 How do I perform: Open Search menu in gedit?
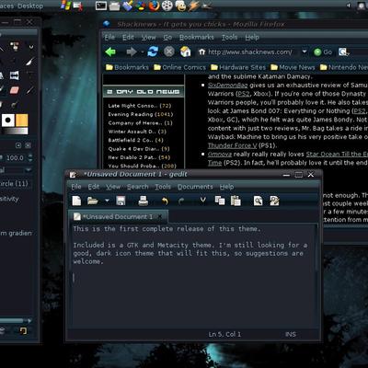(x=138, y=187)
